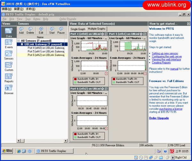The image size is (192, 161).
Task: Click the Edit sensor toolbar icon
Action: click(x=41, y=30)
